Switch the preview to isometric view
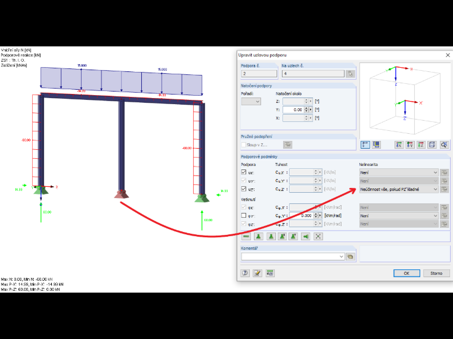This screenshot has width=453, height=339. click(432, 145)
